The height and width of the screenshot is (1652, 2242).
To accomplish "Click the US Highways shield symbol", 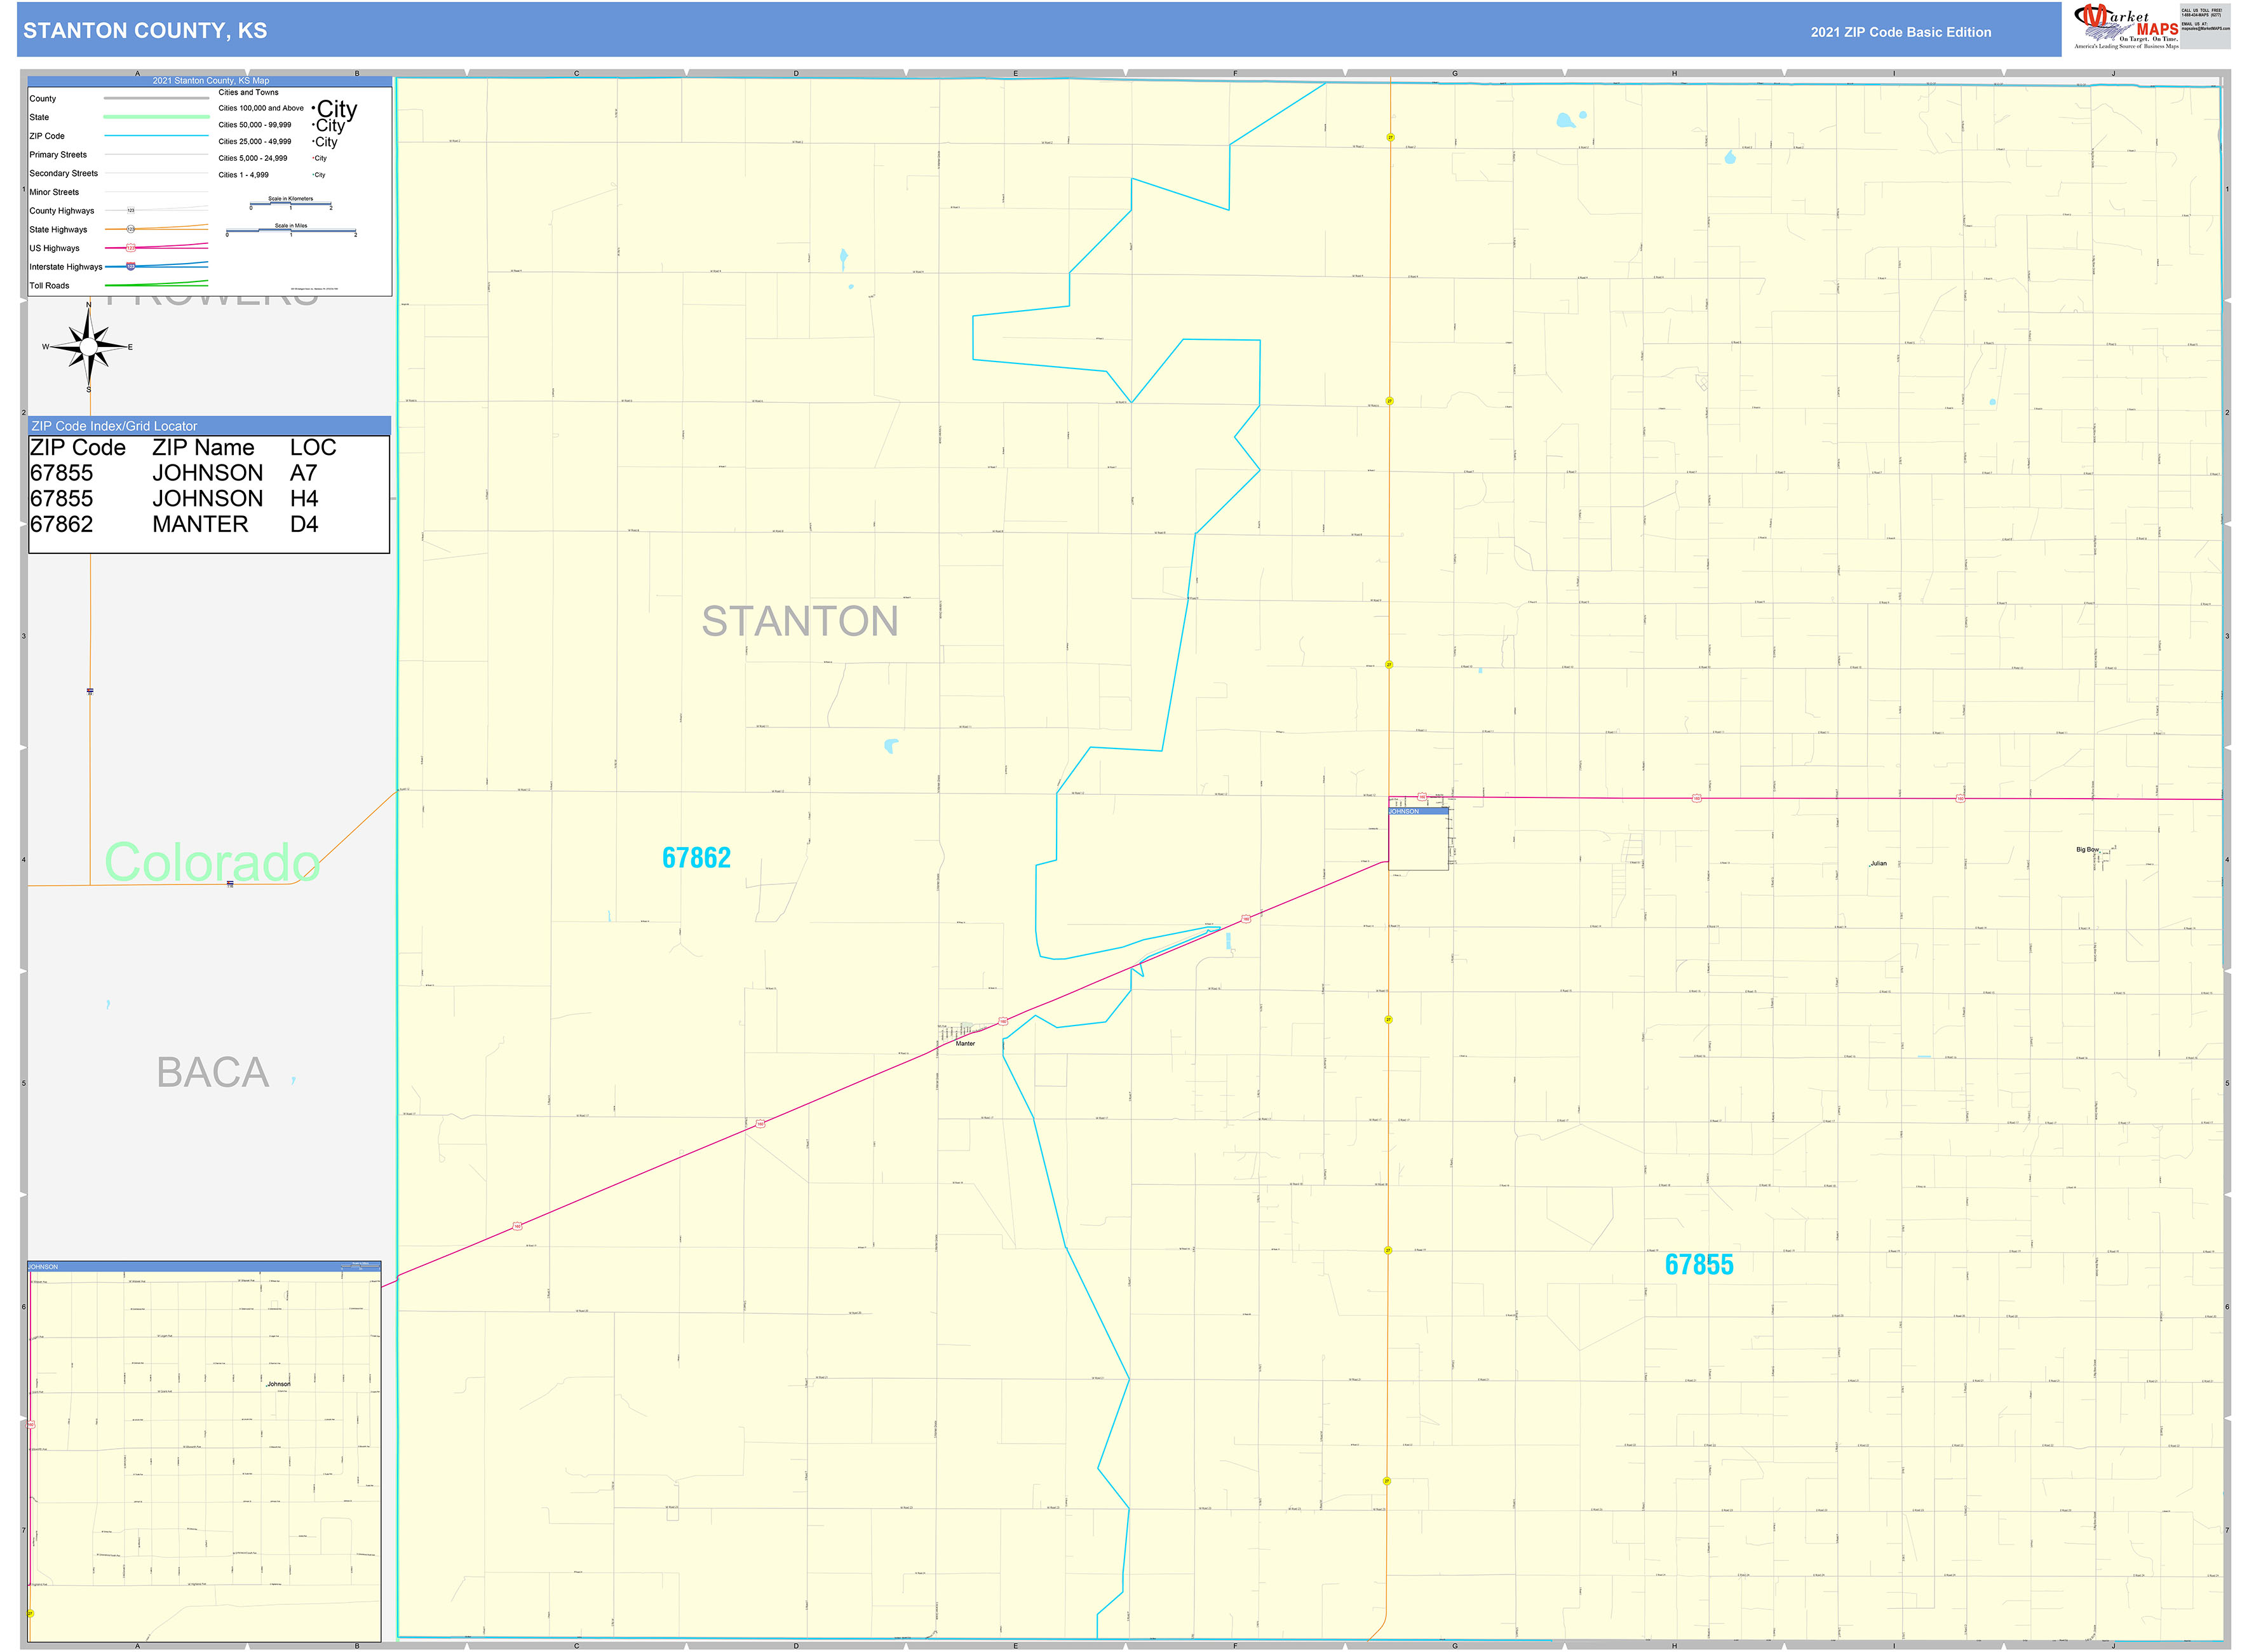I will click(130, 248).
